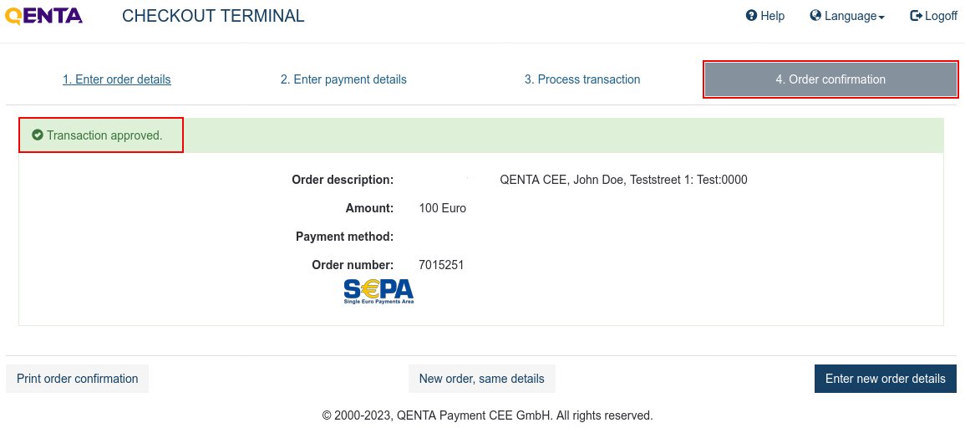965x428 pixels.
Task: Click the Logoff exit icon
Action: click(916, 16)
